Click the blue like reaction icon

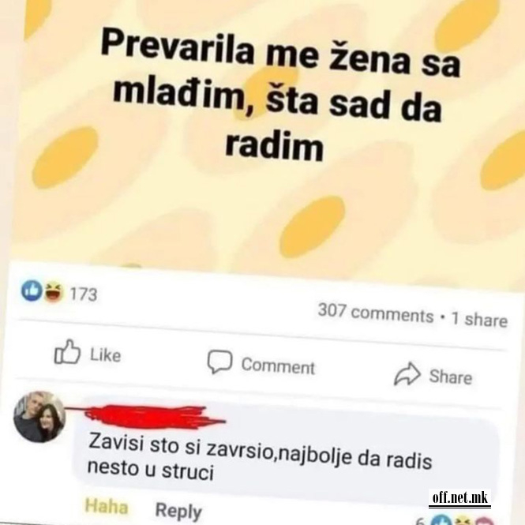(32, 291)
